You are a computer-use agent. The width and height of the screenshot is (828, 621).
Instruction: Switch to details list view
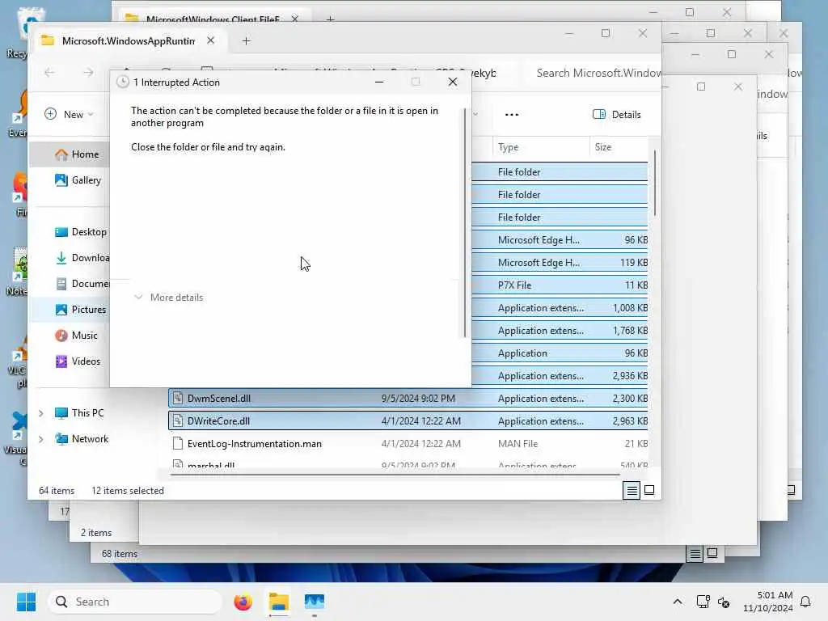(632, 491)
